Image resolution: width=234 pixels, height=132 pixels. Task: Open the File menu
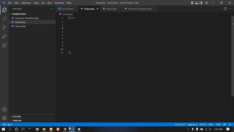coord(10,3)
